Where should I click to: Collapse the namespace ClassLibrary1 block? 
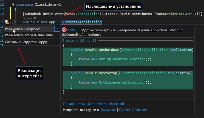(13, 5)
